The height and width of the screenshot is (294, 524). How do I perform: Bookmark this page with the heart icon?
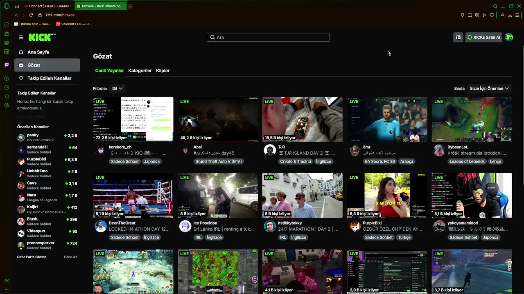[x=492, y=15]
